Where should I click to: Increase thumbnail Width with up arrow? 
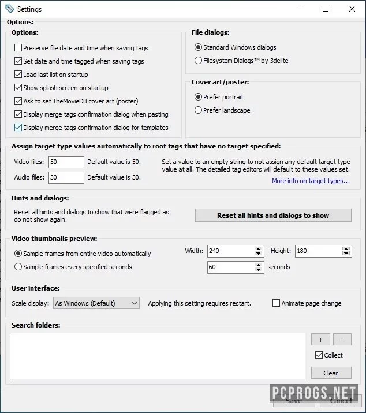coord(258,248)
